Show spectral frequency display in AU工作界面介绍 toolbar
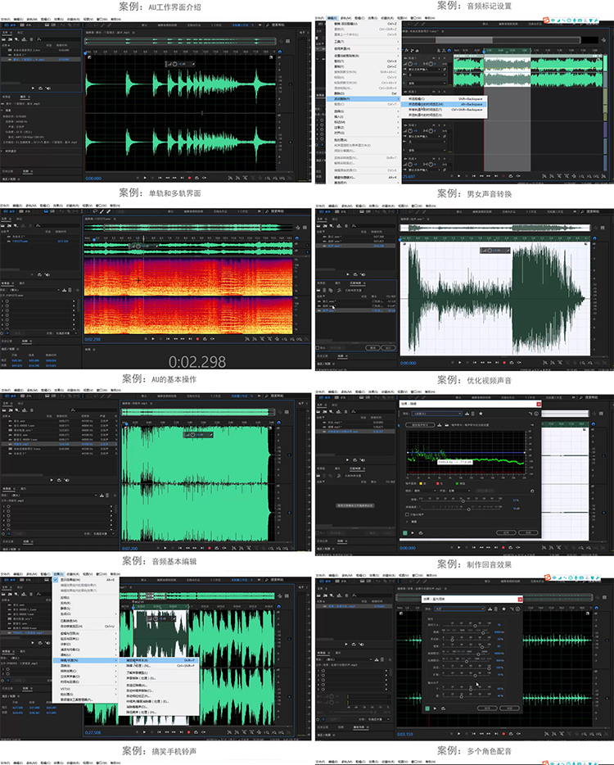The image size is (614, 765). click(47, 25)
